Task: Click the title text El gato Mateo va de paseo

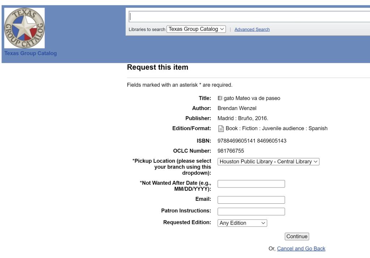Action: coord(249,98)
